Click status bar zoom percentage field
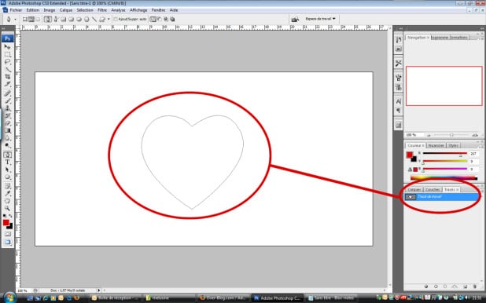 23,290
